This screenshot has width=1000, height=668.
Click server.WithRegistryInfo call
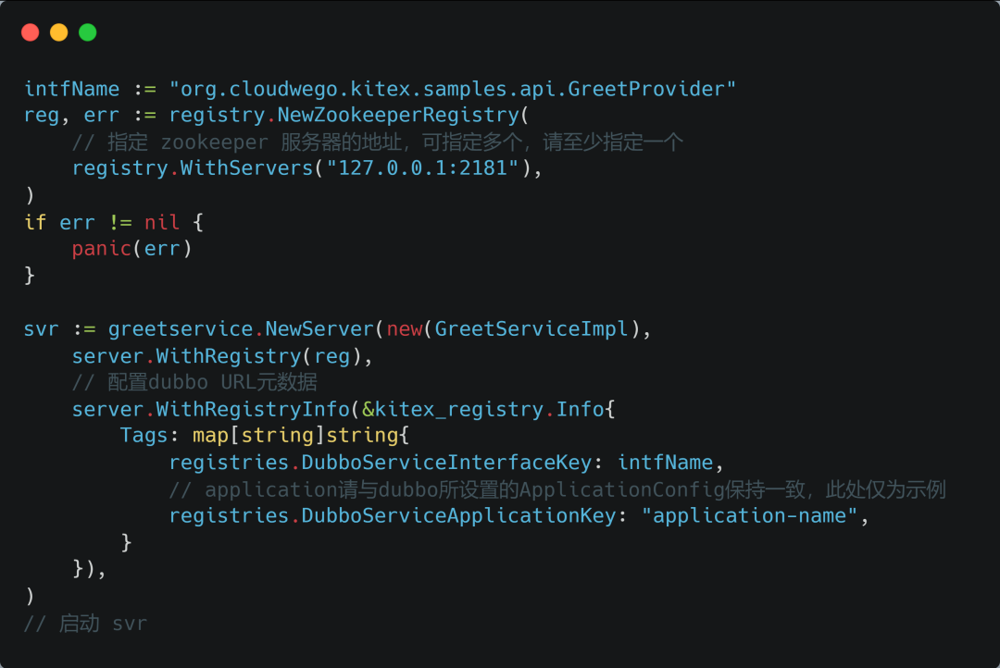210,409
